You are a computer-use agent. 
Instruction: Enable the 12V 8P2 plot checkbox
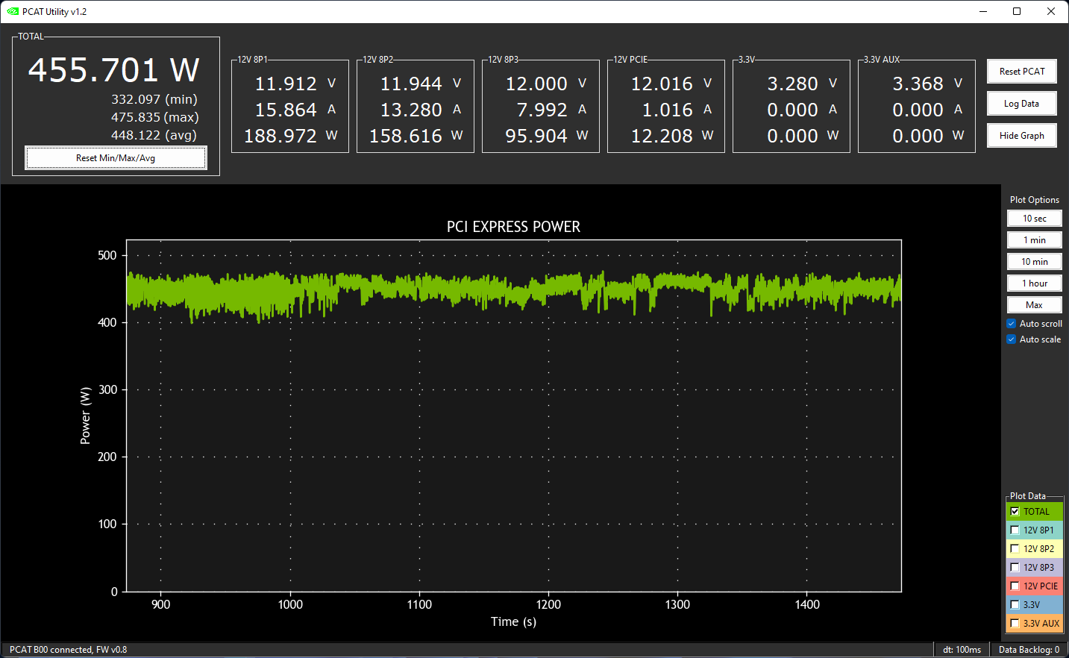(1015, 549)
